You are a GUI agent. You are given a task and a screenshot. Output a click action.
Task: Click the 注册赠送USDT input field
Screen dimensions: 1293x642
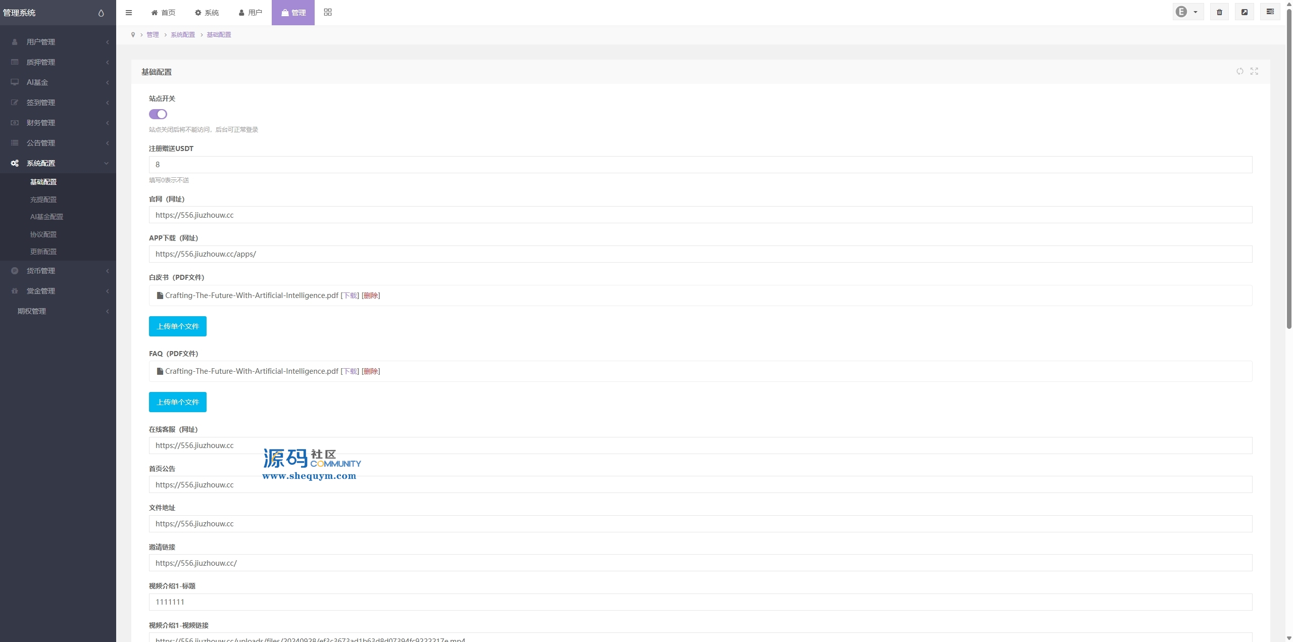coord(700,165)
